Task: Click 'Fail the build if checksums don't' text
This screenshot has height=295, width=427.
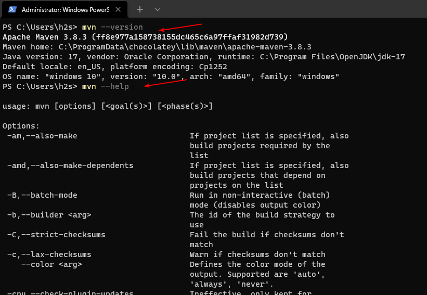Action: pos(267,235)
